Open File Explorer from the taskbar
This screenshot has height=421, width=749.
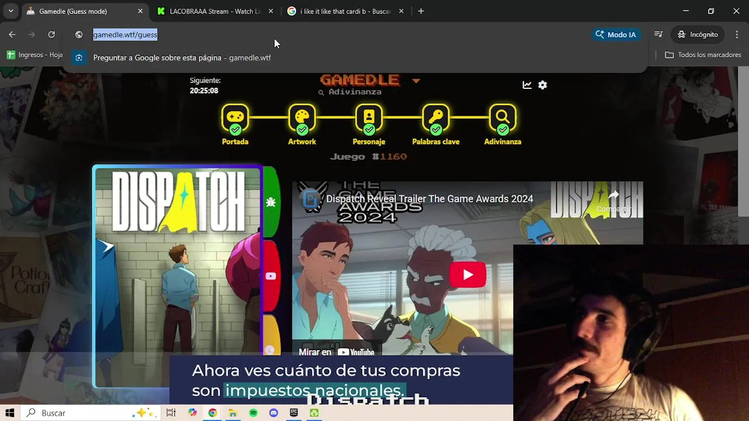pyautogui.click(x=232, y=413)
